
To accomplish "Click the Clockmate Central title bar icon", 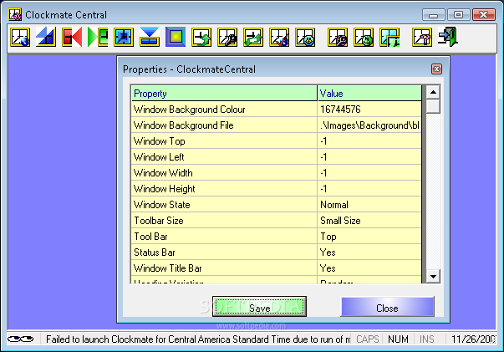I will [x=15, y=15].
